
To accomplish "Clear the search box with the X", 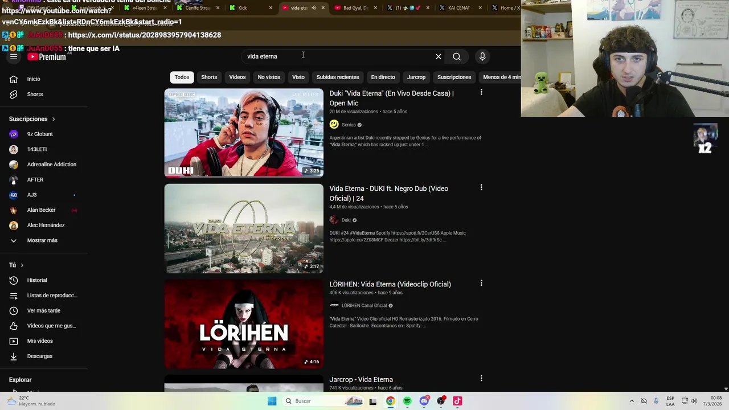I will 439,56.
